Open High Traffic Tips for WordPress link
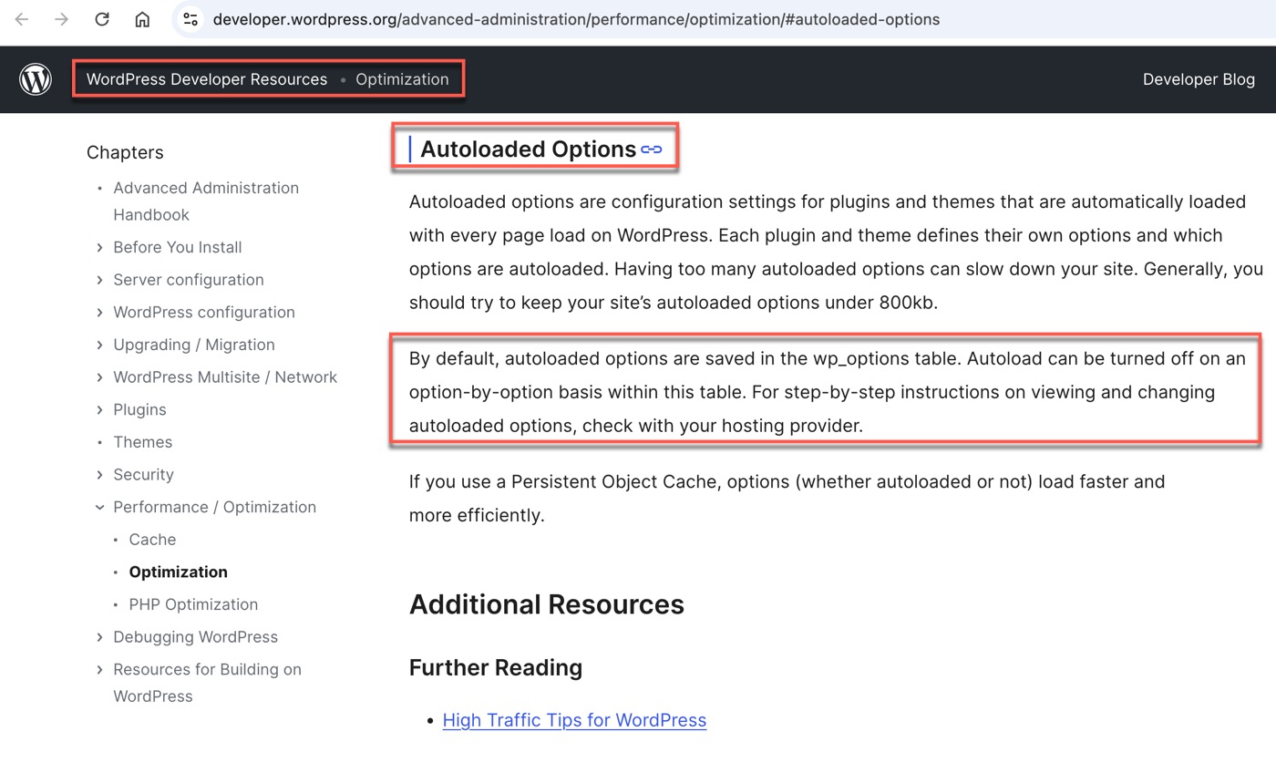 click(x=574, y=720)
